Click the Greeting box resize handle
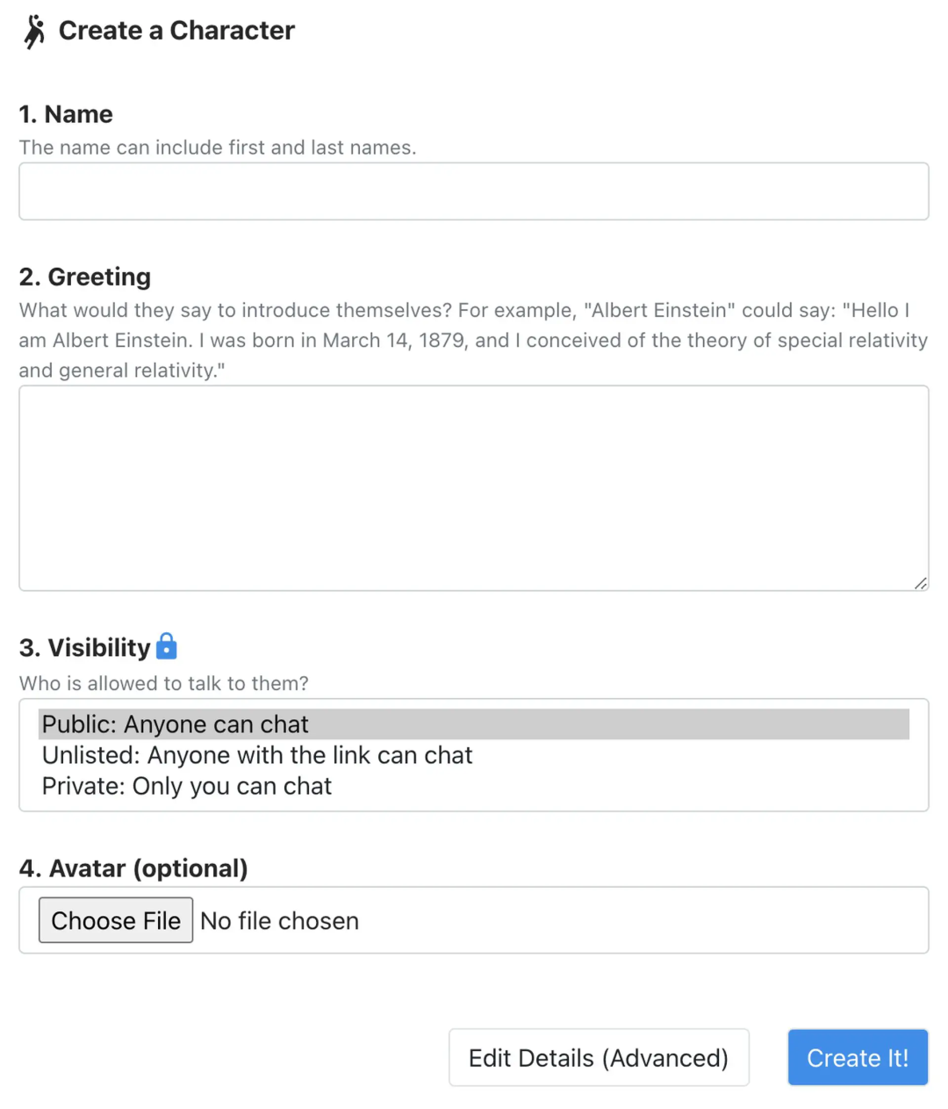 coord(920,583)
